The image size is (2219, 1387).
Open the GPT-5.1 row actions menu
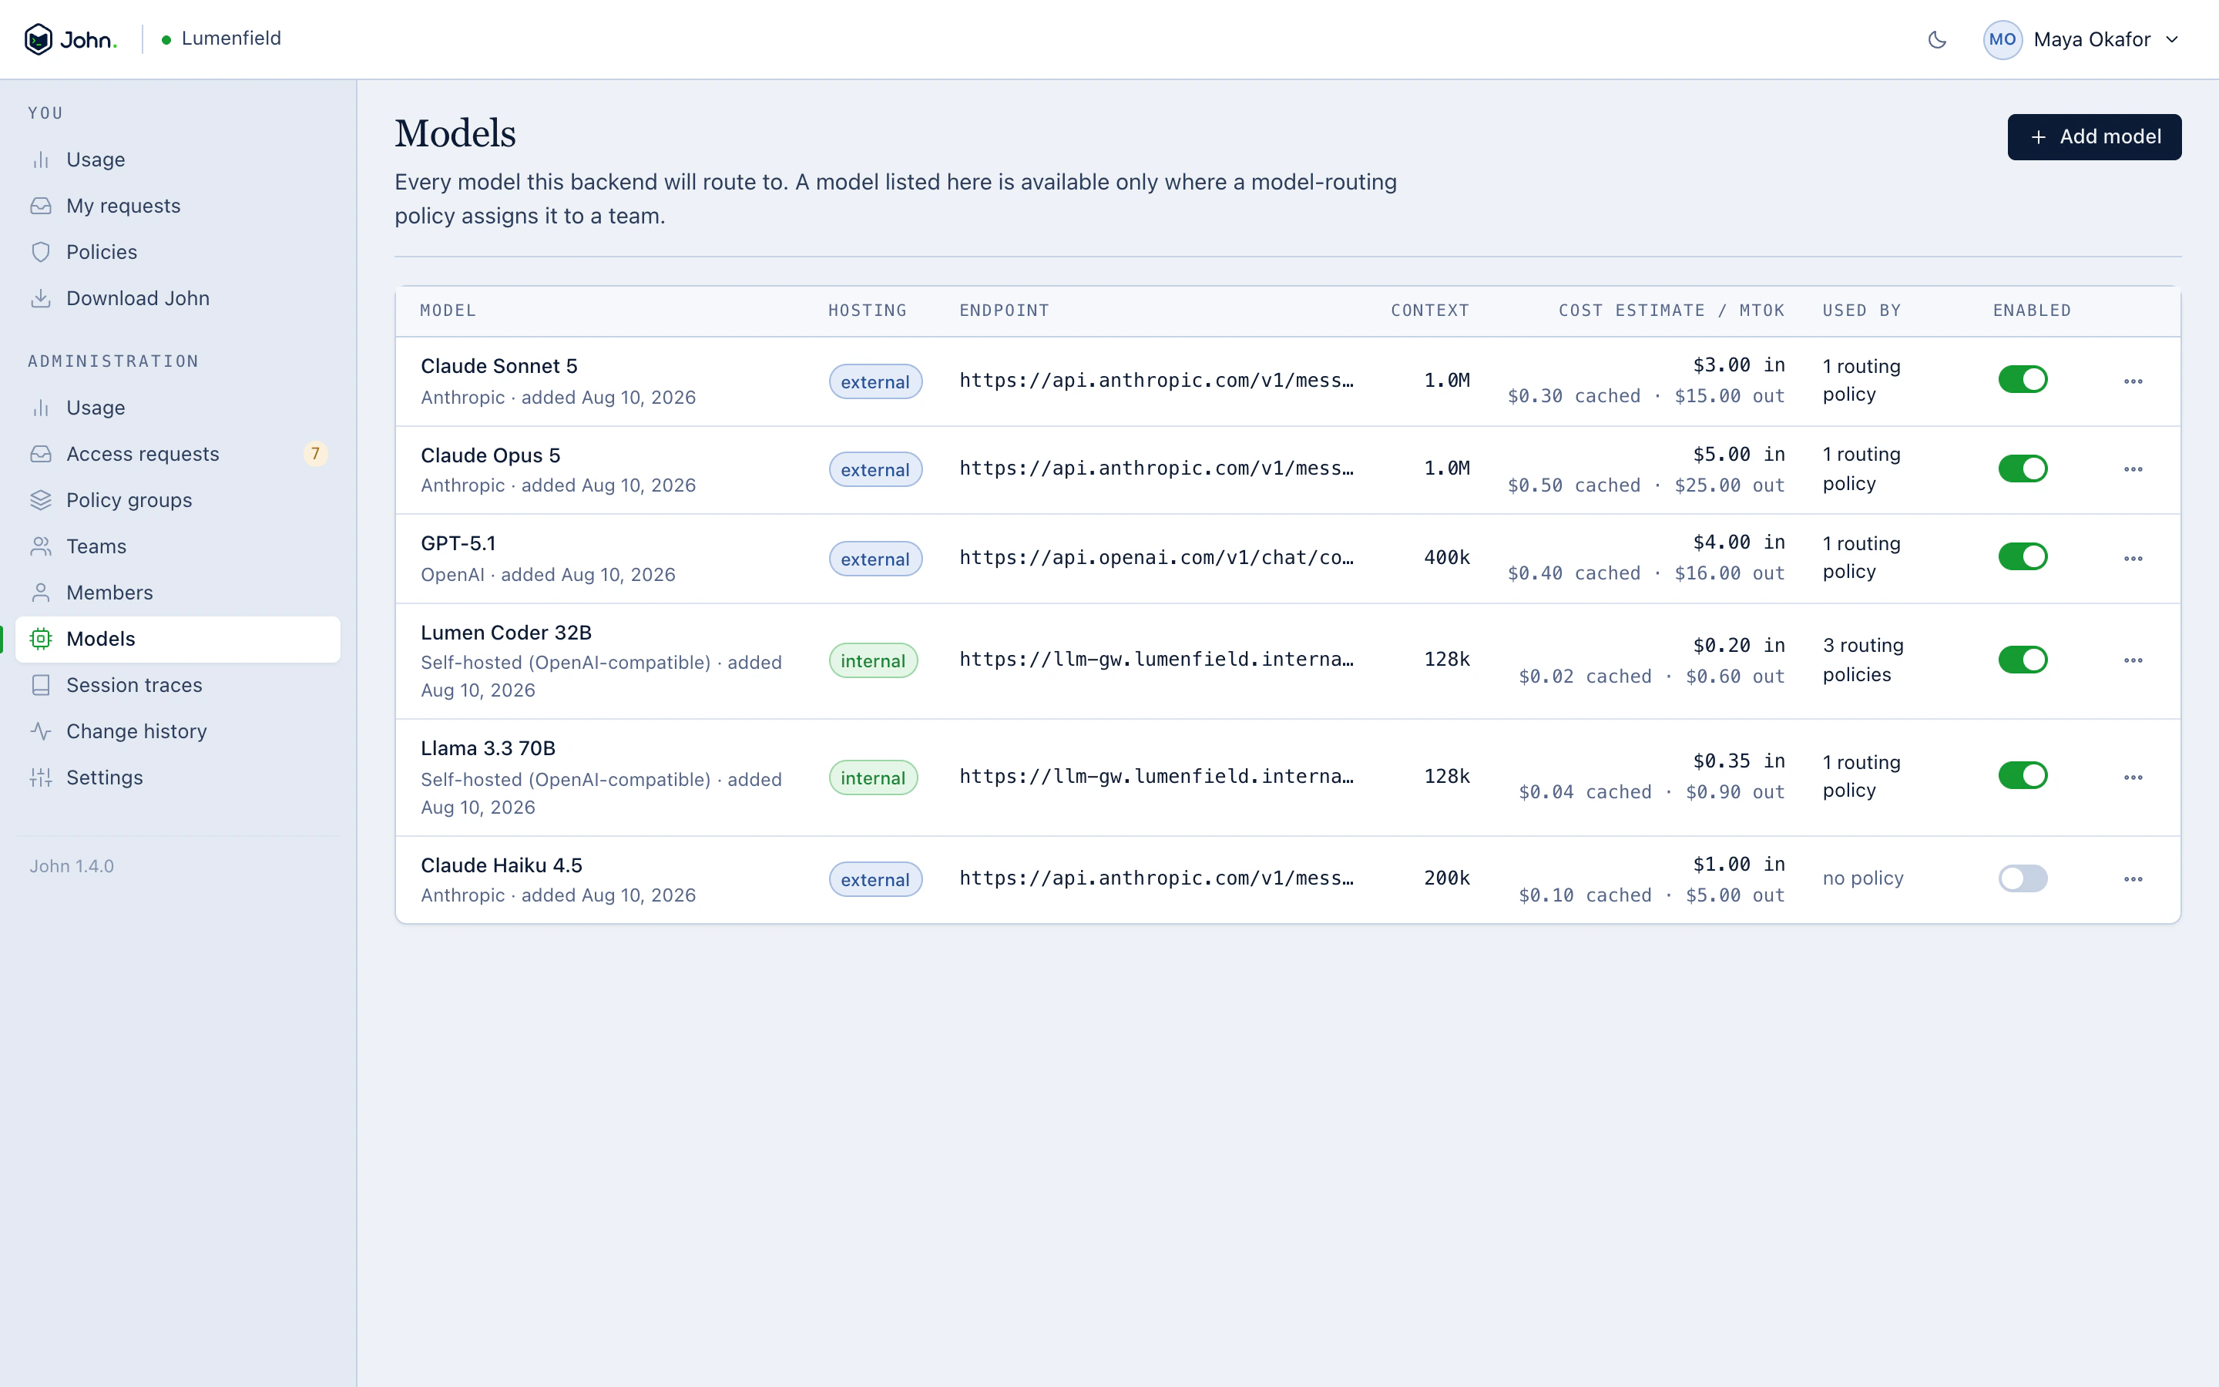click(x=2133, y=559)
